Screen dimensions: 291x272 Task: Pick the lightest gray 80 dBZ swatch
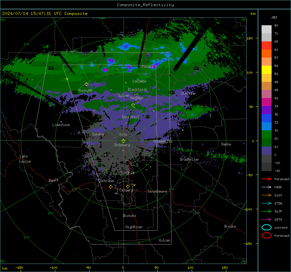pos(266,29)
